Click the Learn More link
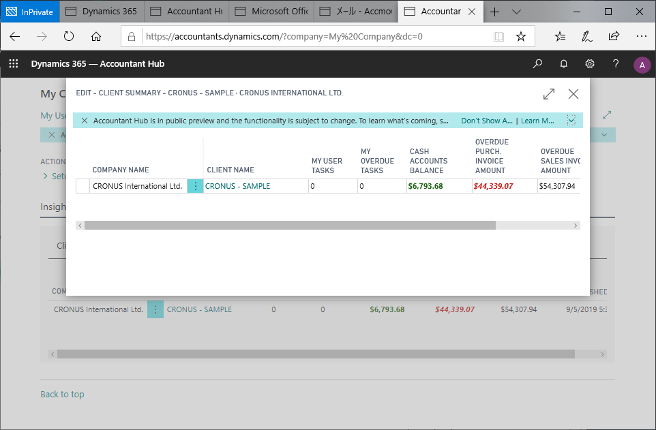This screenshot has height=430, width=656. coord(537,121)
